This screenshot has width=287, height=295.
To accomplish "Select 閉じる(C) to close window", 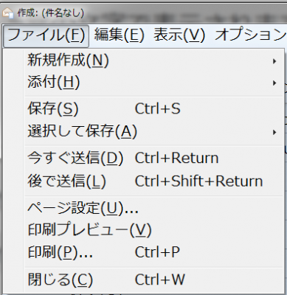I will coord(154,280).
